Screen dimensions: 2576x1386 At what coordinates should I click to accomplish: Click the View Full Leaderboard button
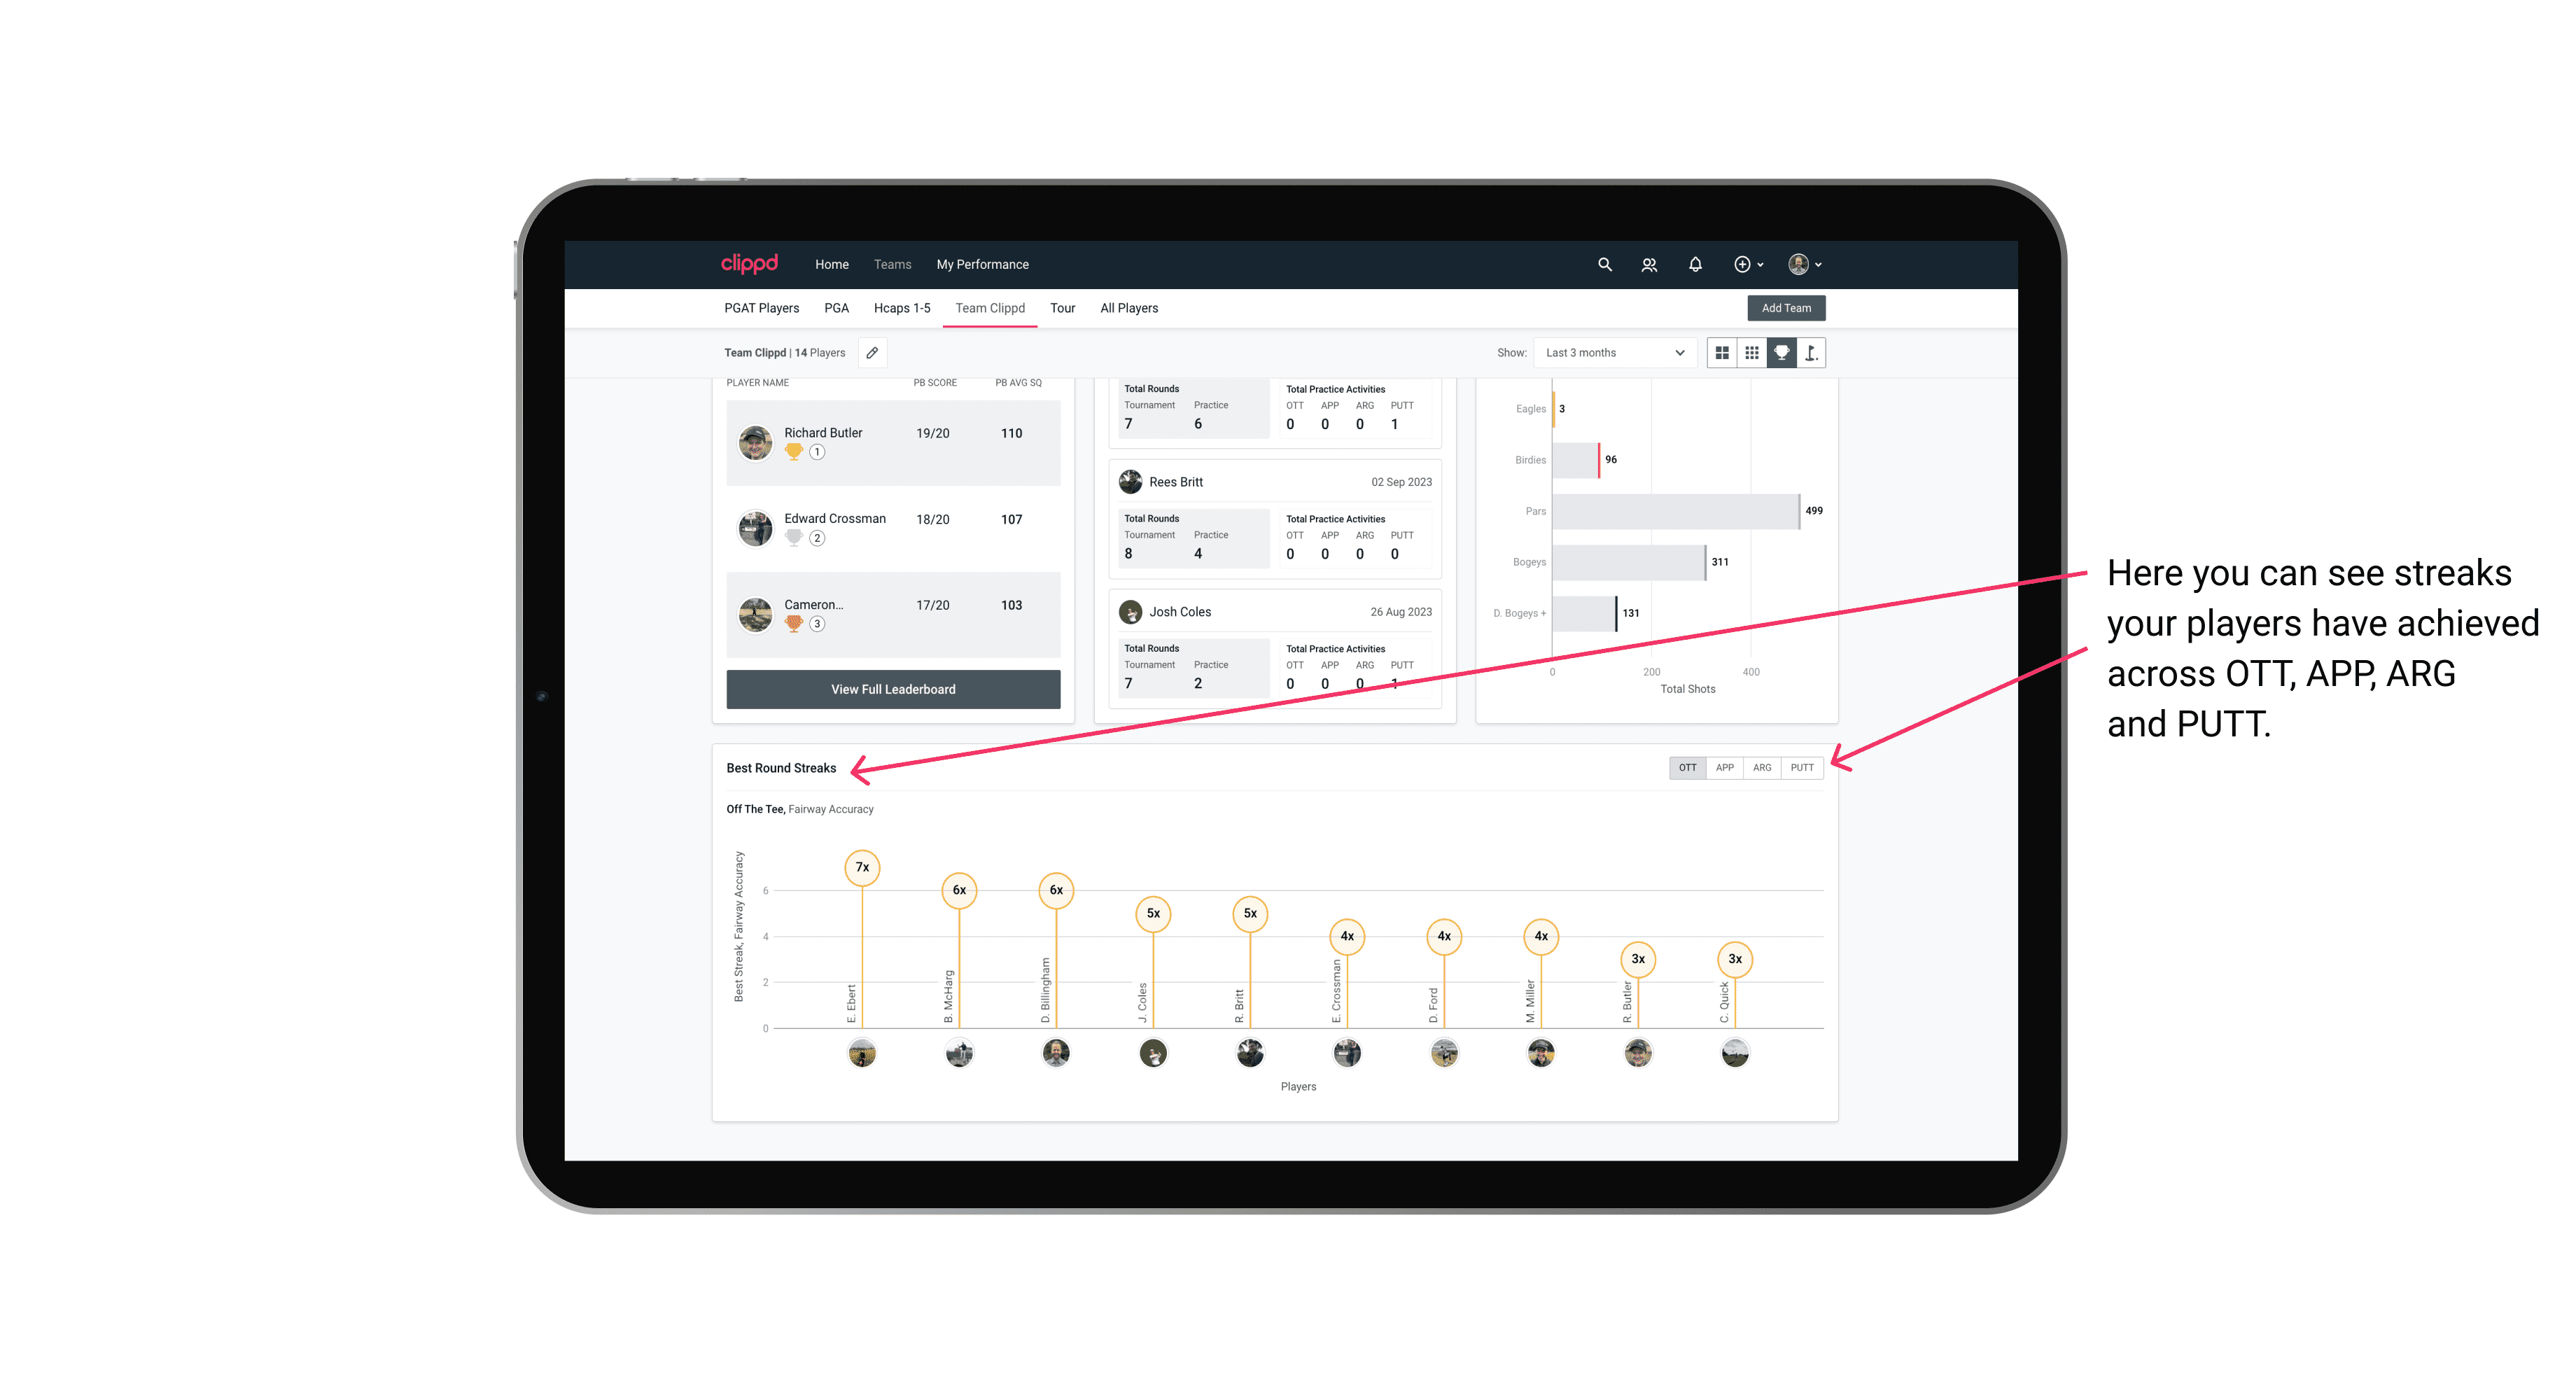pyautogui.click(x=892, y=689)
